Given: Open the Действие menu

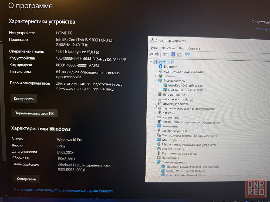Looking at the screenshot, I should click(x=168, y=48).
